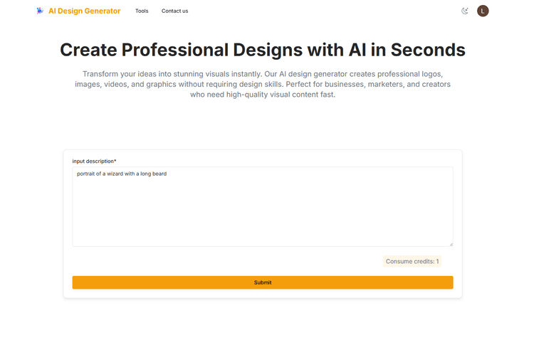This screenshot has height=352, width=534.
Task: Open the AI Design Generator home link
Action: point(85,11)
